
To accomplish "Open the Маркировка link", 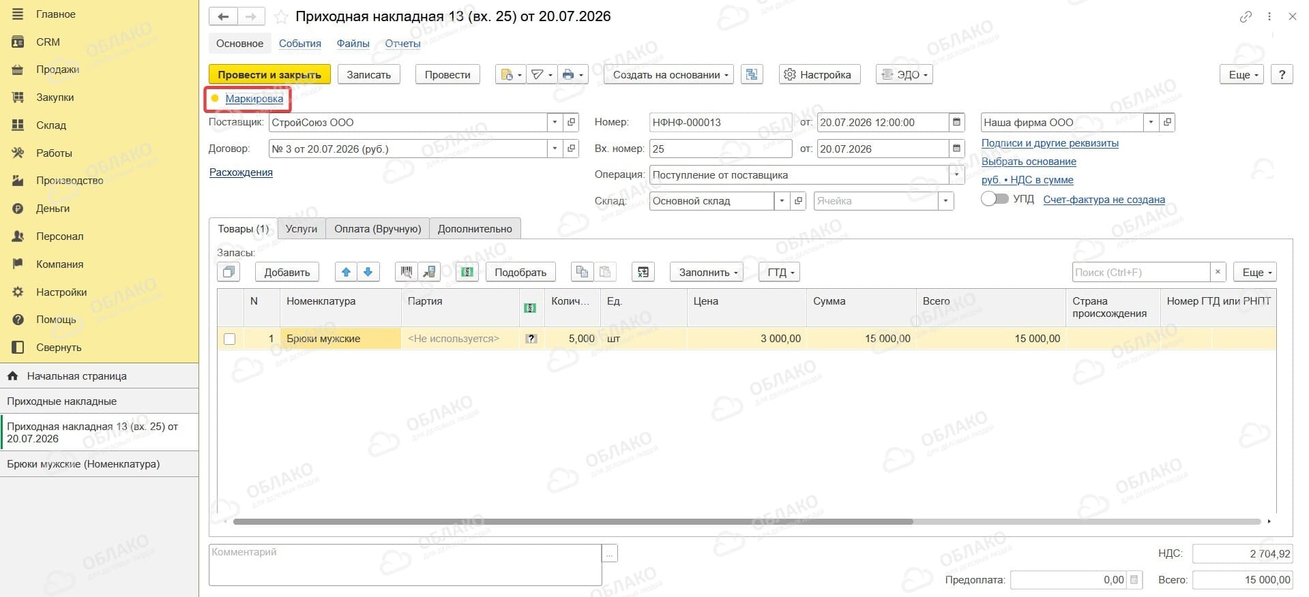I will [x=254, y=99].
